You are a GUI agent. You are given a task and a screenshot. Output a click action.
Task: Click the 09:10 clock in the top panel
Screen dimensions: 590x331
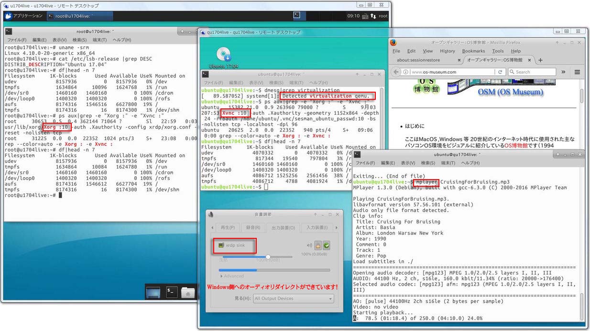(353, 16)
